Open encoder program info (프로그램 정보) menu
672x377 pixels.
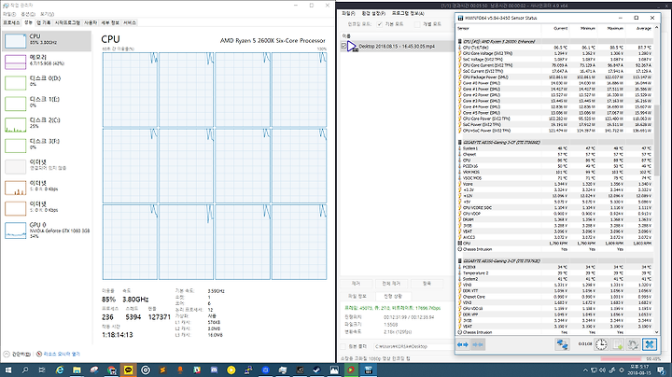(x=408, y=13)
